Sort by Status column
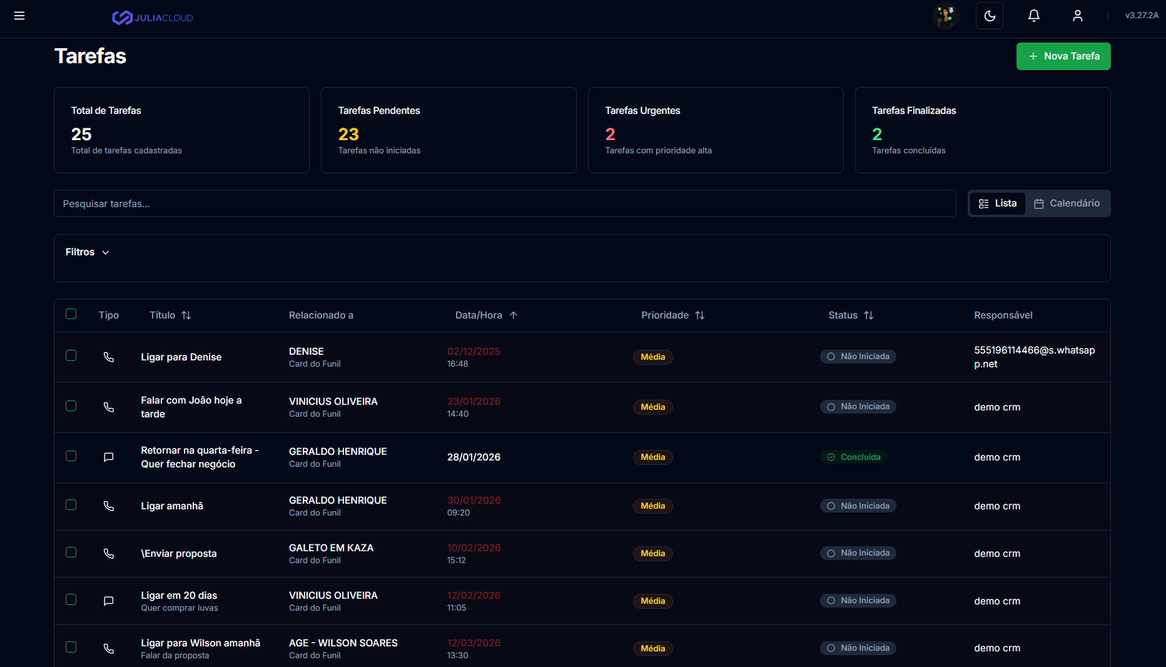This screenshot has height=667, width=1166. tap(851, 315)
